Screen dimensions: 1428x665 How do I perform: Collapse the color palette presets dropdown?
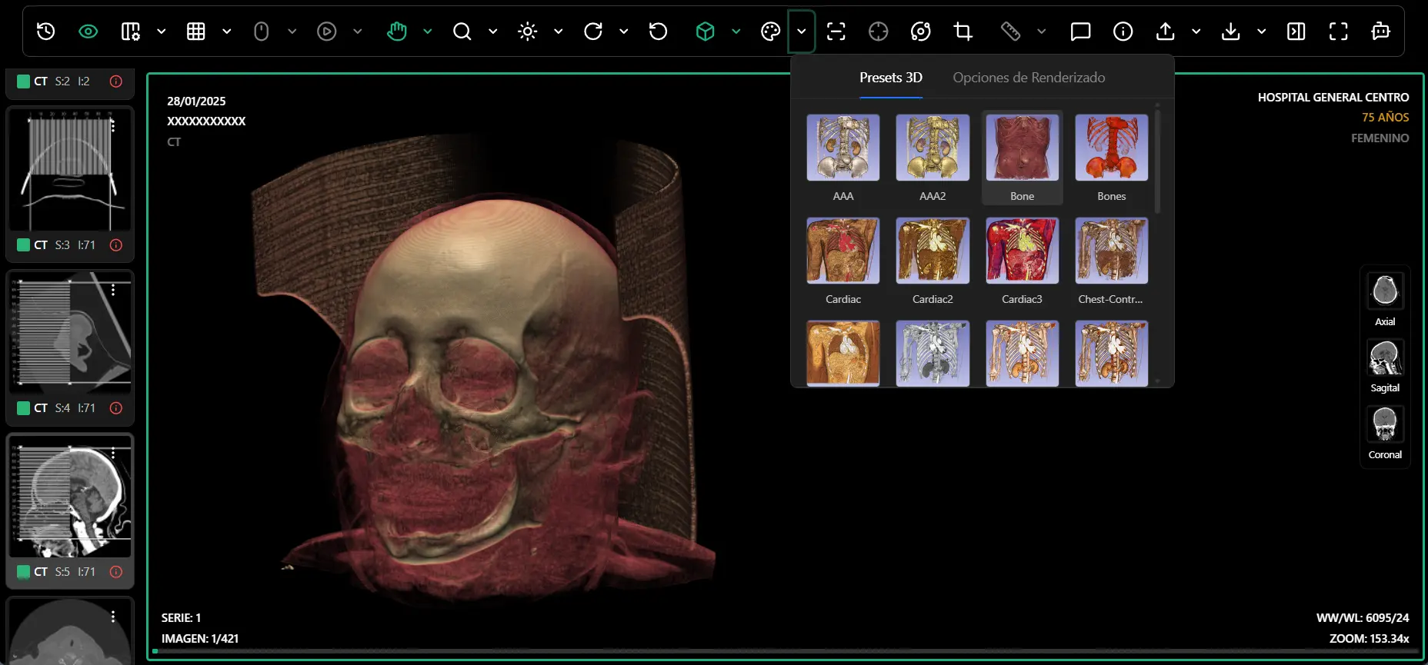click(801, 32)
